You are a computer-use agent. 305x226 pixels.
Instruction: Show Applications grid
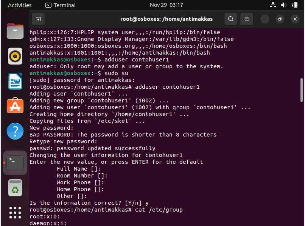pos(15,213)
